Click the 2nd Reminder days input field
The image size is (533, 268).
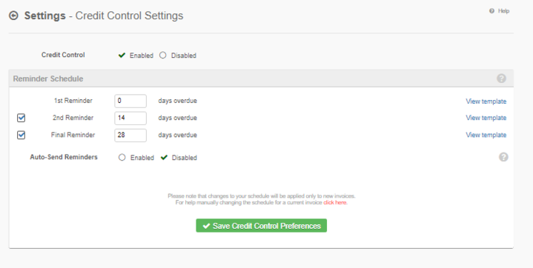pyautogui.click(x=130, y=118)
